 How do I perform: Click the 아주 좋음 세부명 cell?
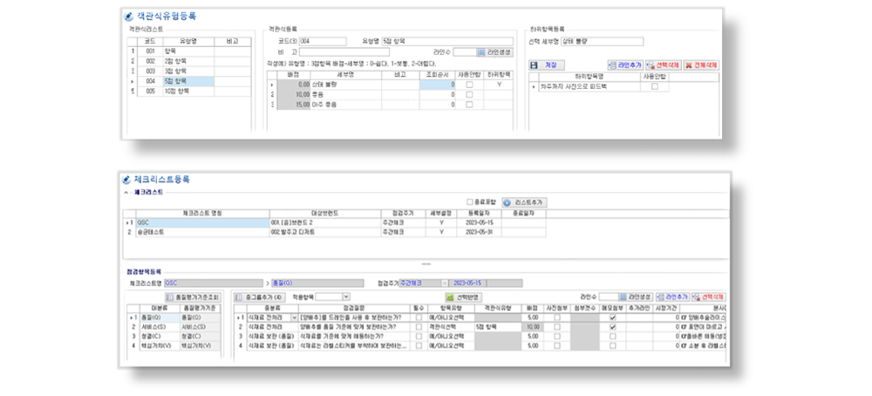click(346, 104)
